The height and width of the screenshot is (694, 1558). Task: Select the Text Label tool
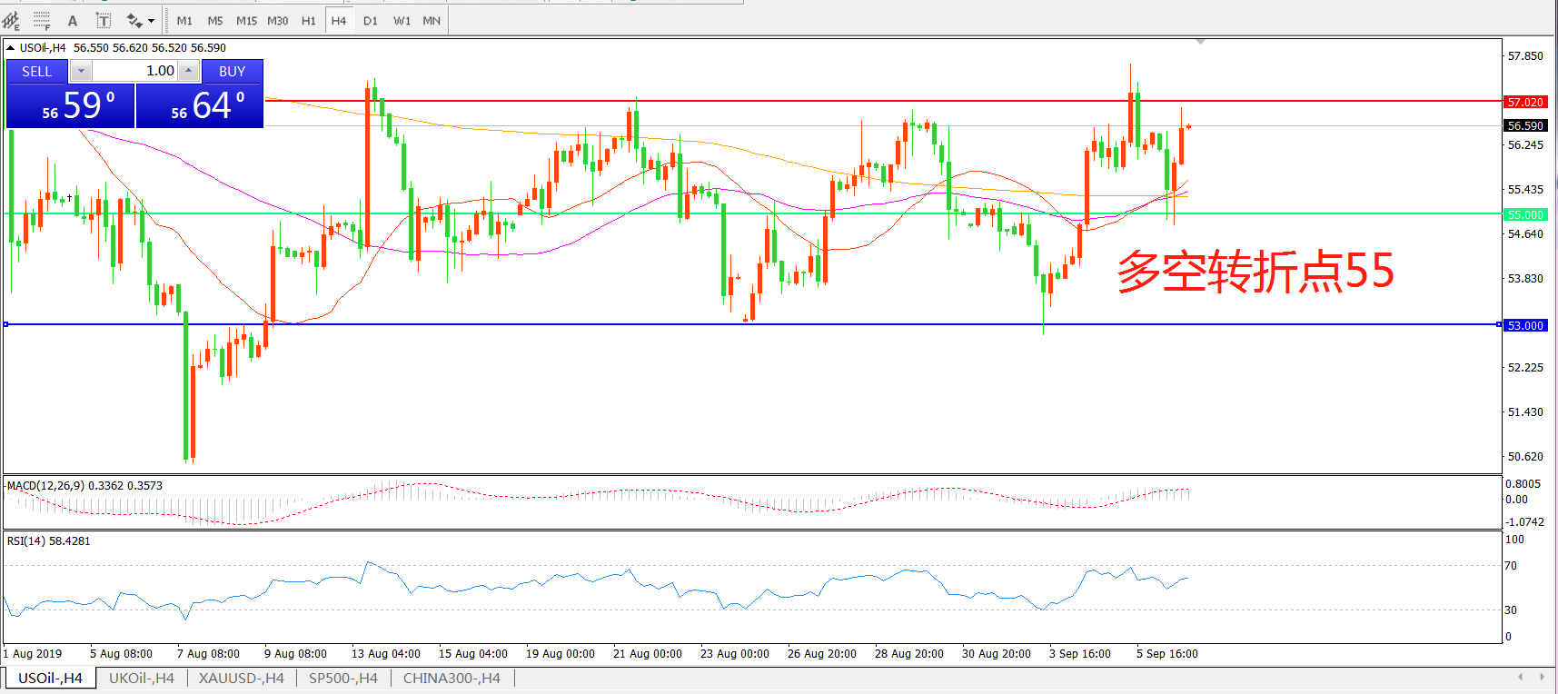(x=104, y=20)
